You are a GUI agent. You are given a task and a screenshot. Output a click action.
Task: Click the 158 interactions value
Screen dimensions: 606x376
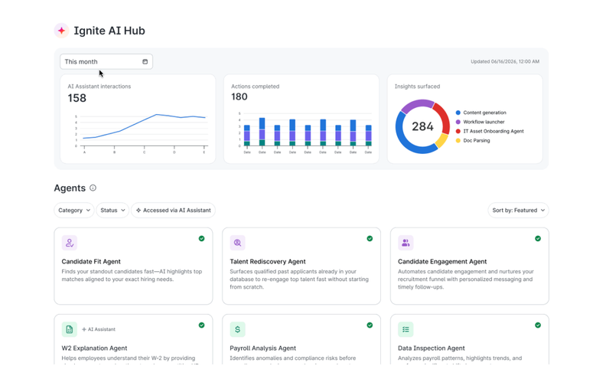click(x=77, y=98)
